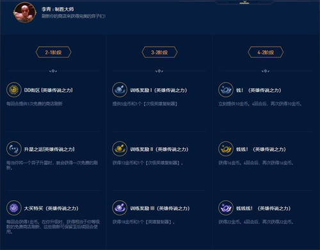Viewport: 320px width, 250px height.
Task: Click the 升星之运[英雄传说之力] title
Action: (49, 149)
